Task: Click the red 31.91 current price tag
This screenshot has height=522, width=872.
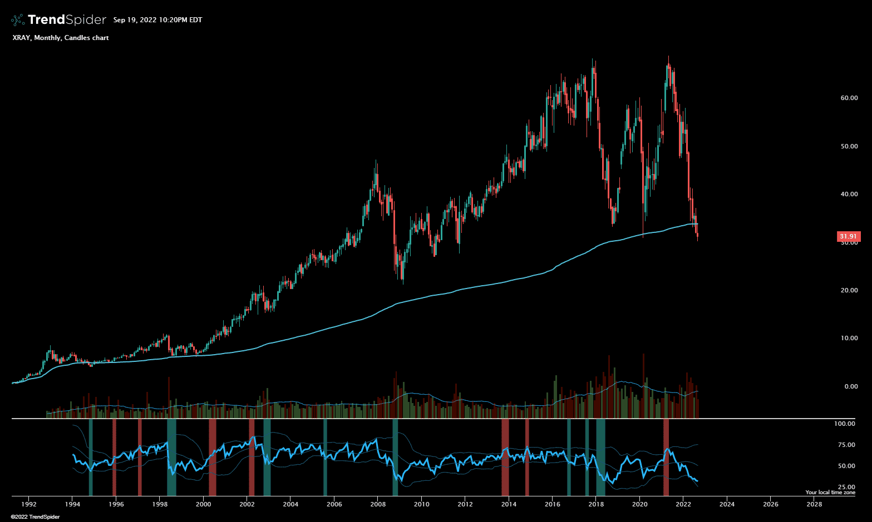Action: (x=849, y=236)
